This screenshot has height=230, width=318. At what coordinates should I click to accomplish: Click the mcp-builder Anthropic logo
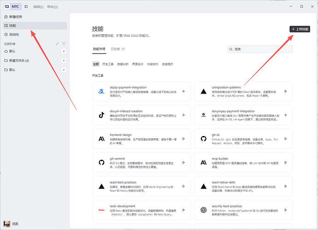pyautogui.click(x=203, y=162)
